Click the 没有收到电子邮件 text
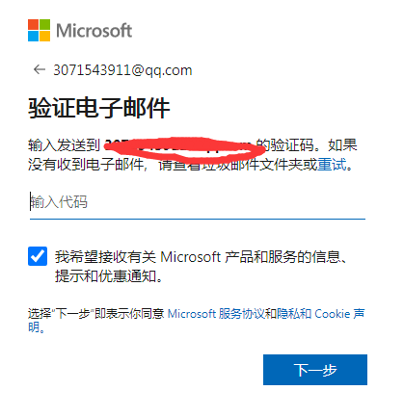The height and width of the screenshot is (417, 404). click(x=86, y=165)
